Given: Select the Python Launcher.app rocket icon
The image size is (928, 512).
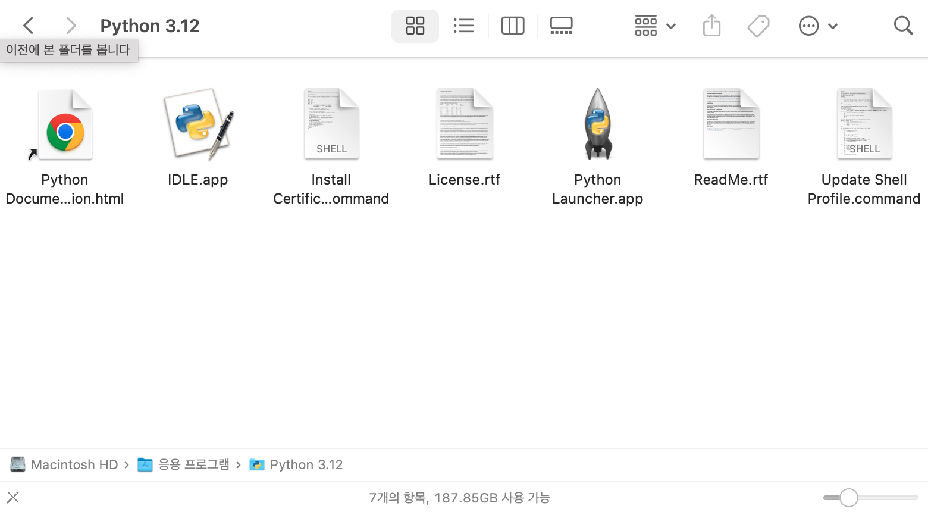Looking at the screenshot, I should coord(598,124).
